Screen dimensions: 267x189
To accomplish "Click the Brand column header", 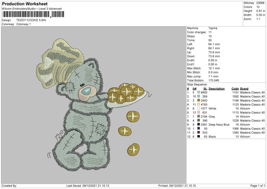I will pyautogui.click(x=244, y=89).
